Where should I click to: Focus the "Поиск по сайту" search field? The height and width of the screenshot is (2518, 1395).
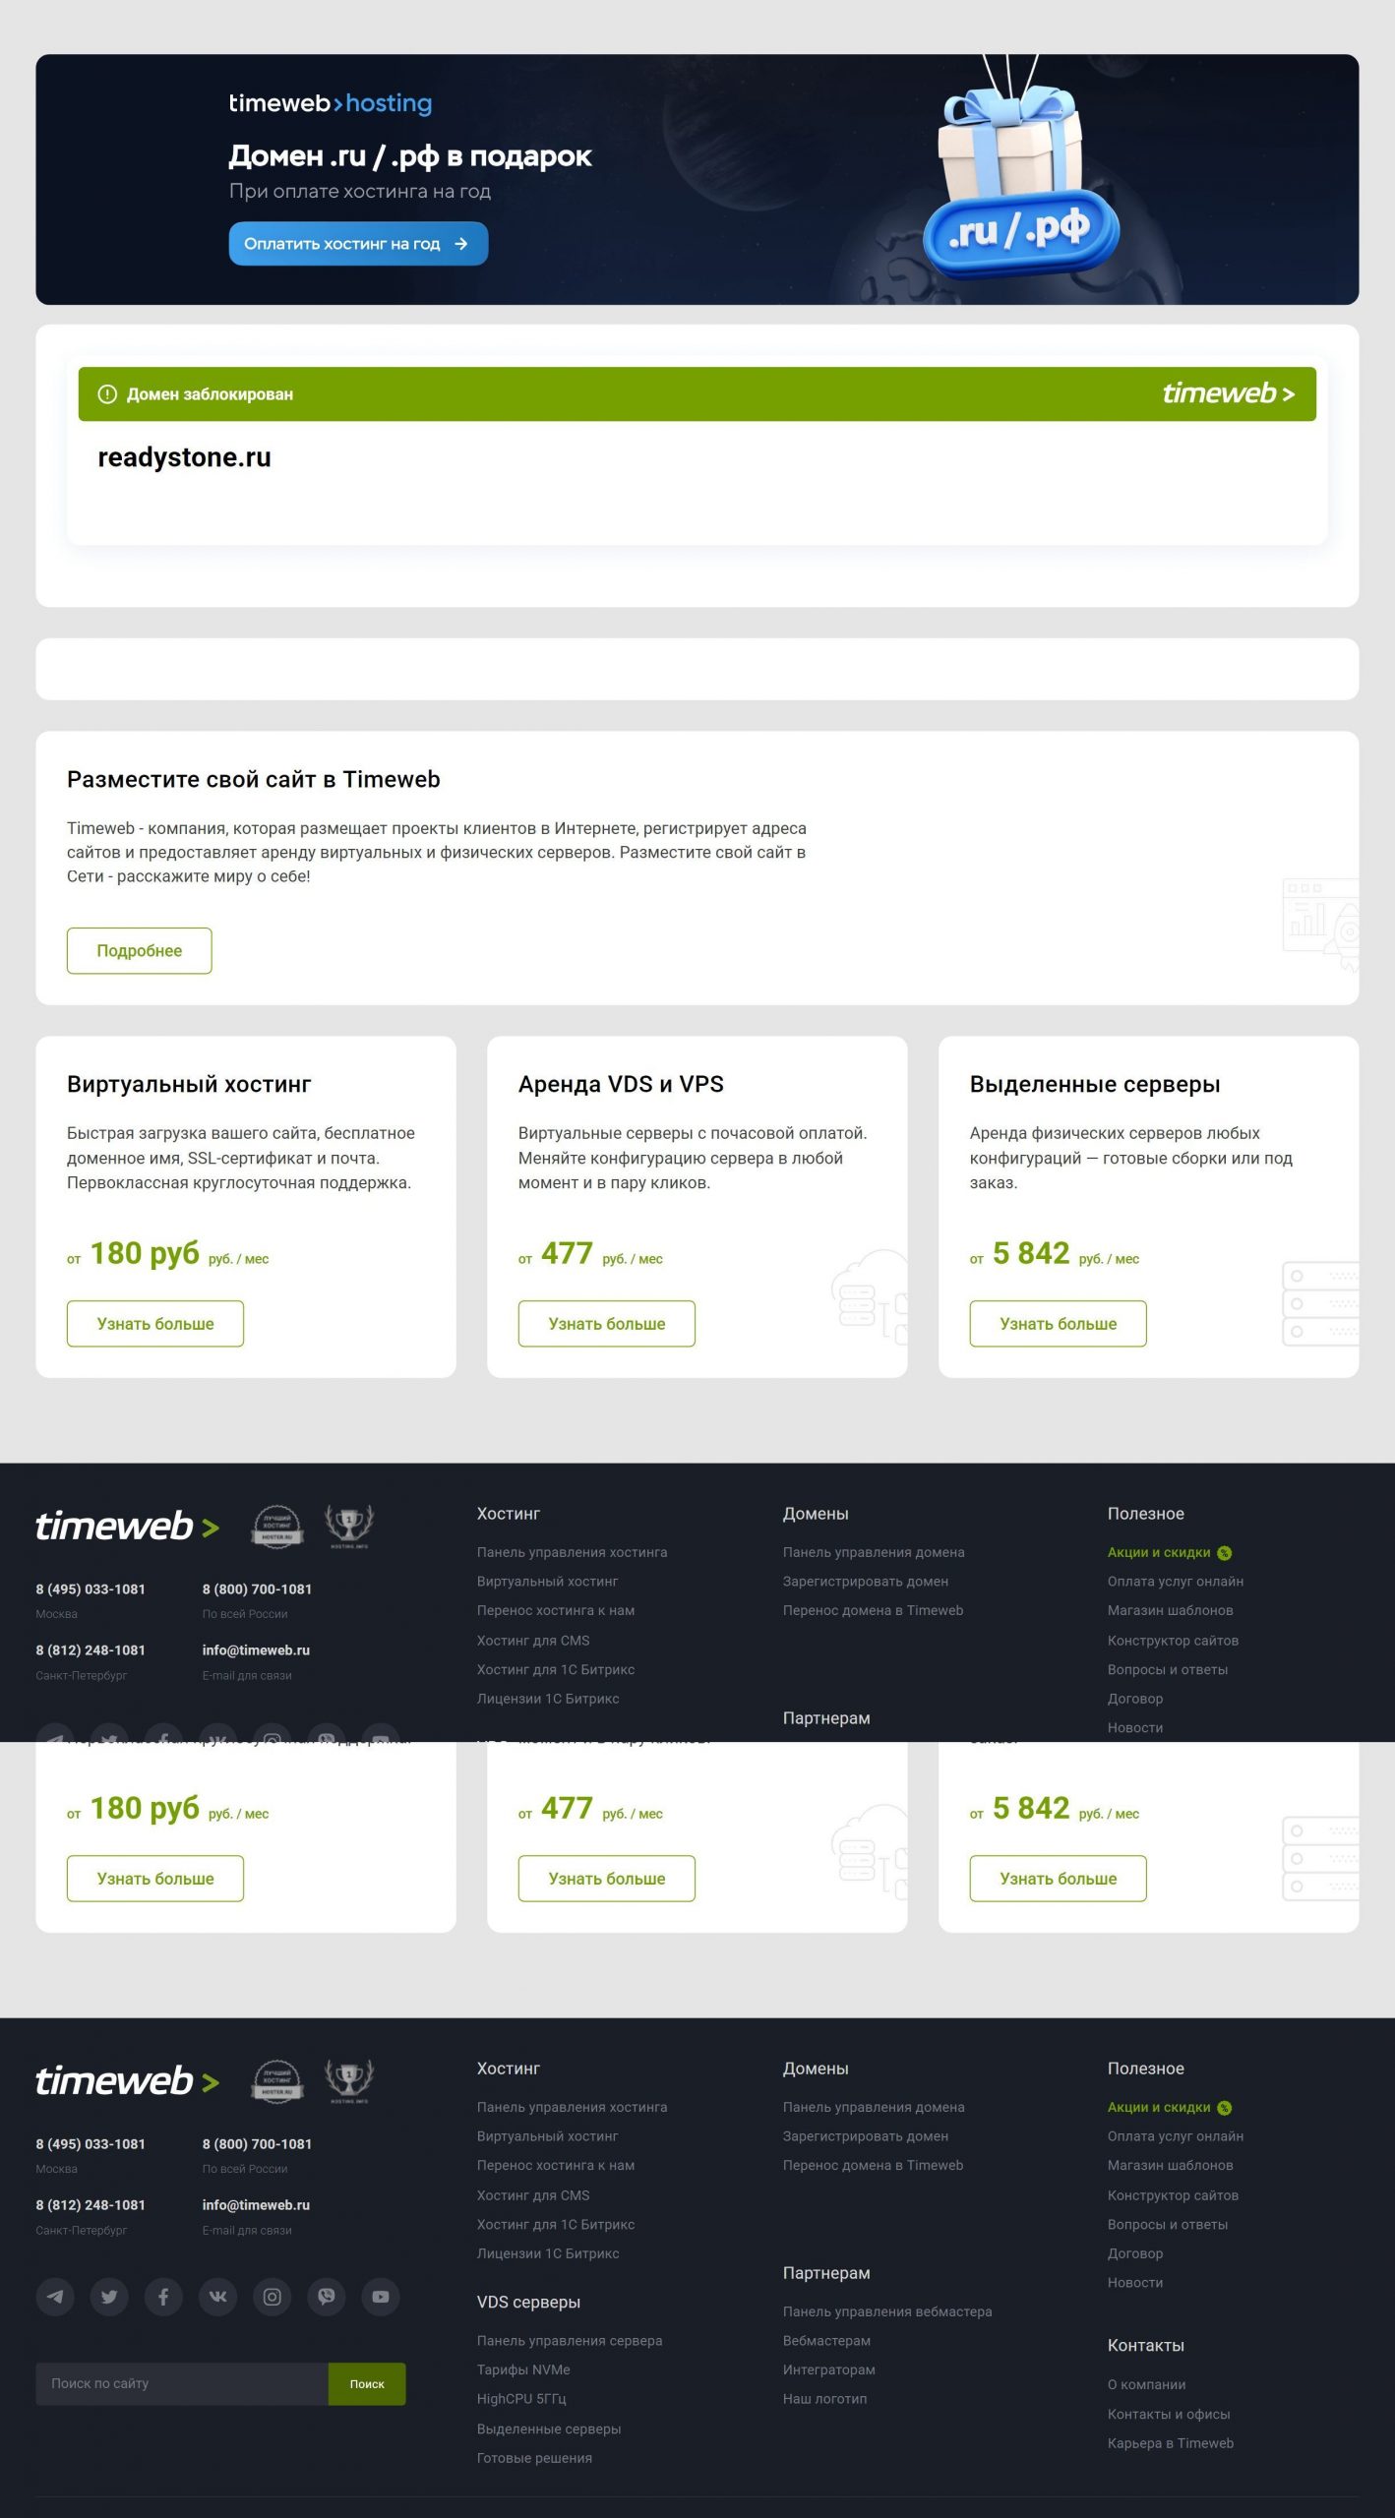182,2383
